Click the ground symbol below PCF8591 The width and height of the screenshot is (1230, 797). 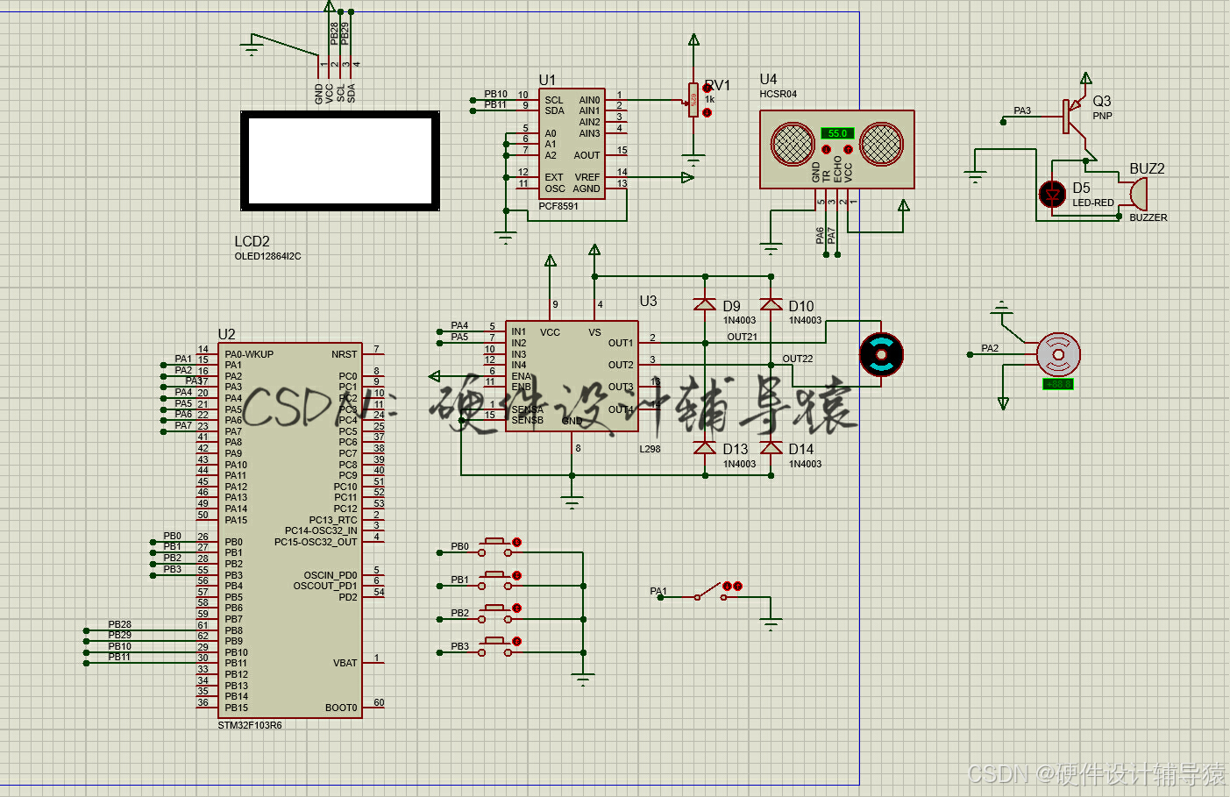tap(506, 237)
